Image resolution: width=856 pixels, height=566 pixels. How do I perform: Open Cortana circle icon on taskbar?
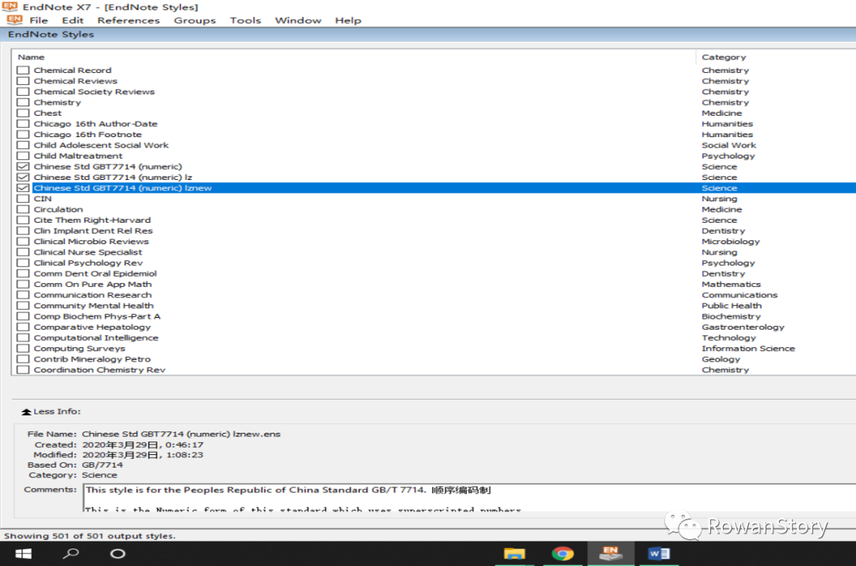[x=117, y=553]
